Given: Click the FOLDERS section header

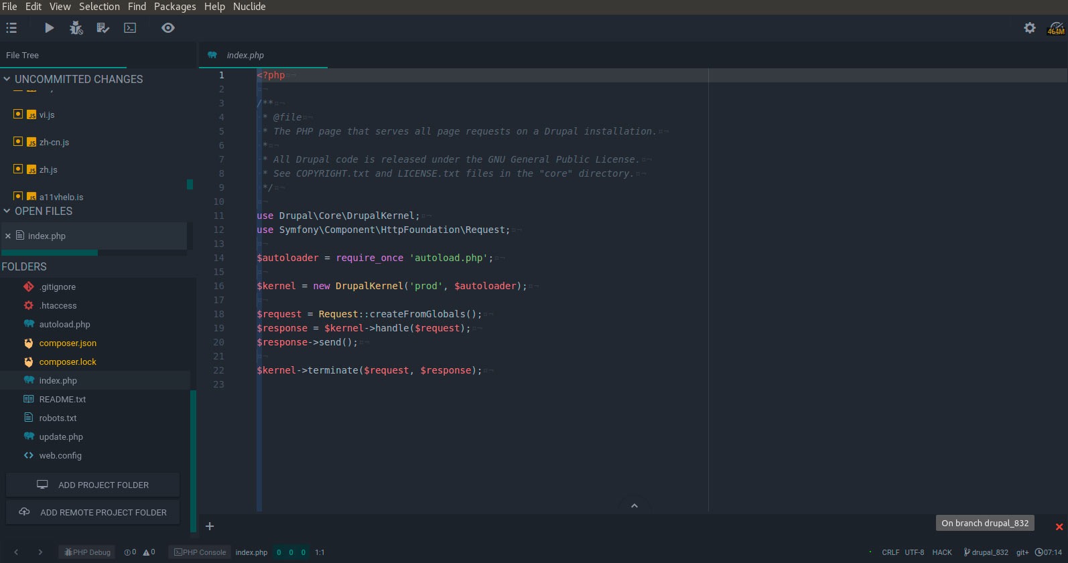Looking at the screenshot, I should (x=24, y=266).
